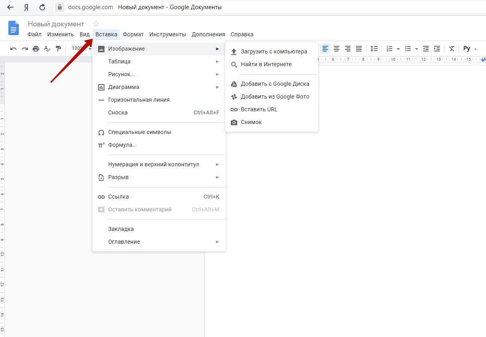Viewport: 486px width, 337px height.
Task: Align text right
Action: 348,49
